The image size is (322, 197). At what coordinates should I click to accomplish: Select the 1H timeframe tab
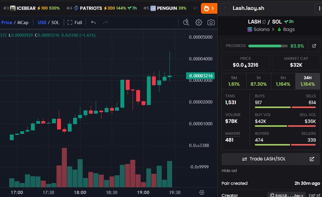pos(259,81)
